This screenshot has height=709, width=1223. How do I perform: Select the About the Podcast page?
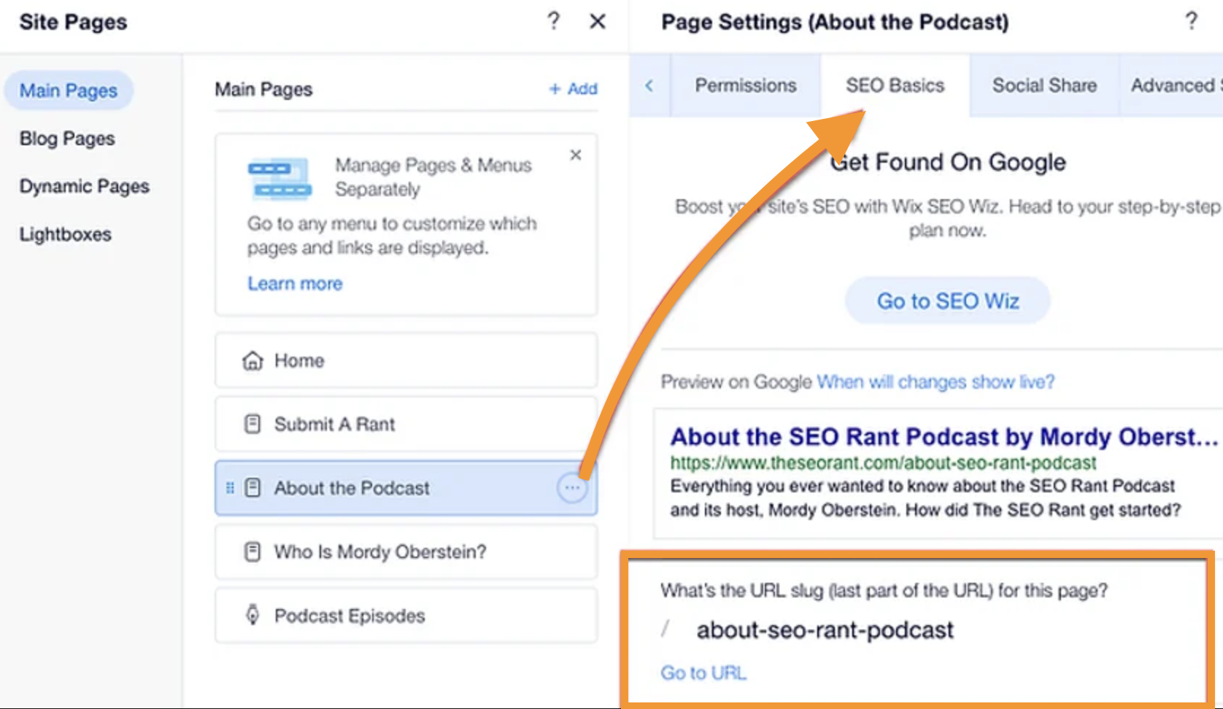coord(406,487)
